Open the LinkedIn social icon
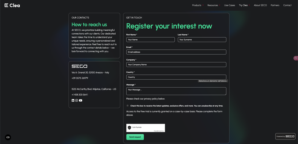This screenshot has height=144, width=298. click(x=73, y=100)
